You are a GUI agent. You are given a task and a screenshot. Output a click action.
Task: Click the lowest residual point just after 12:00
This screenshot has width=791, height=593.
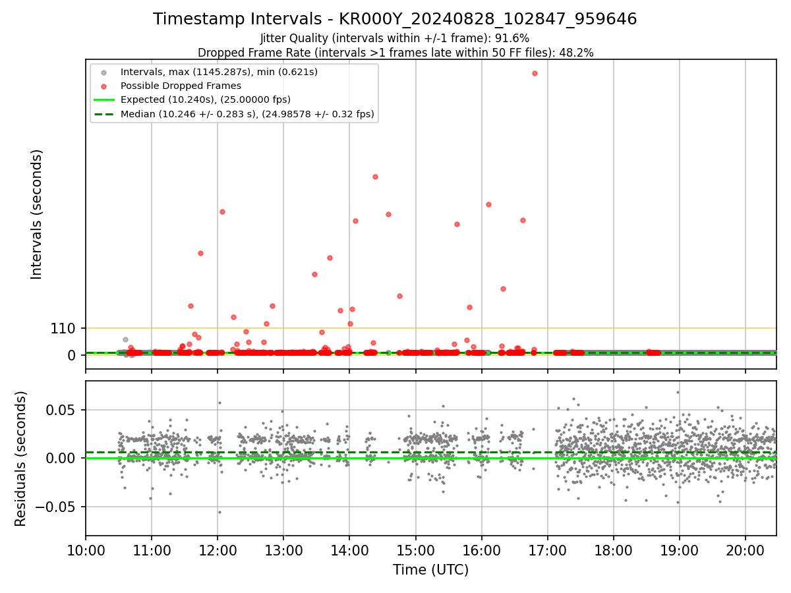click(x=220, y=512)
